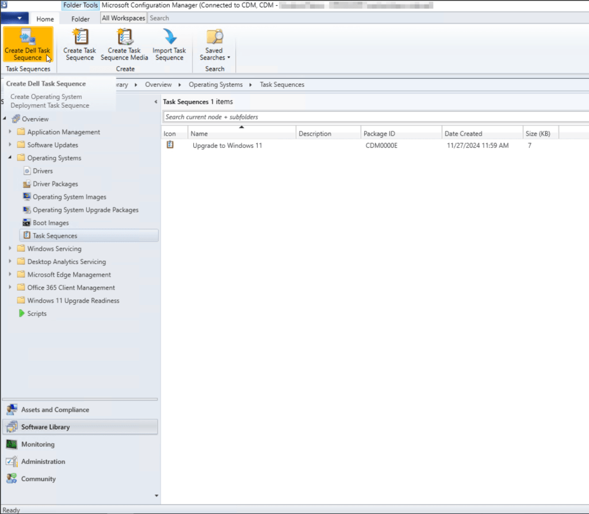
Task: Select the Scripts node in tree
Action: [x=37, y=314]
